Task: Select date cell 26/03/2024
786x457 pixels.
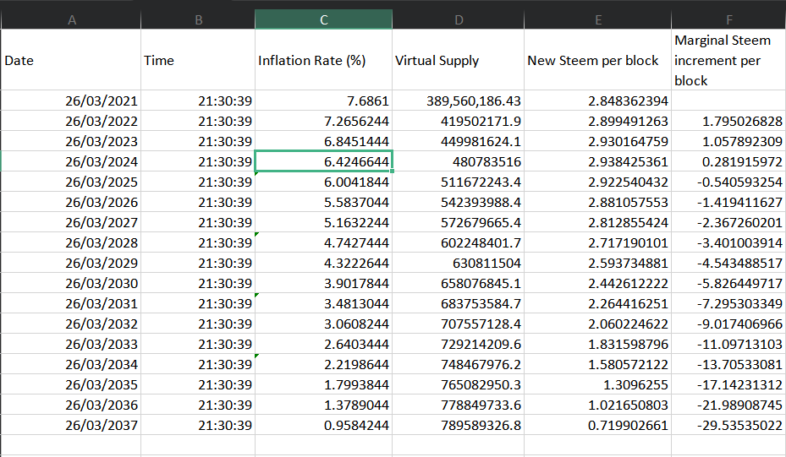Action: [x=71, y=161]
